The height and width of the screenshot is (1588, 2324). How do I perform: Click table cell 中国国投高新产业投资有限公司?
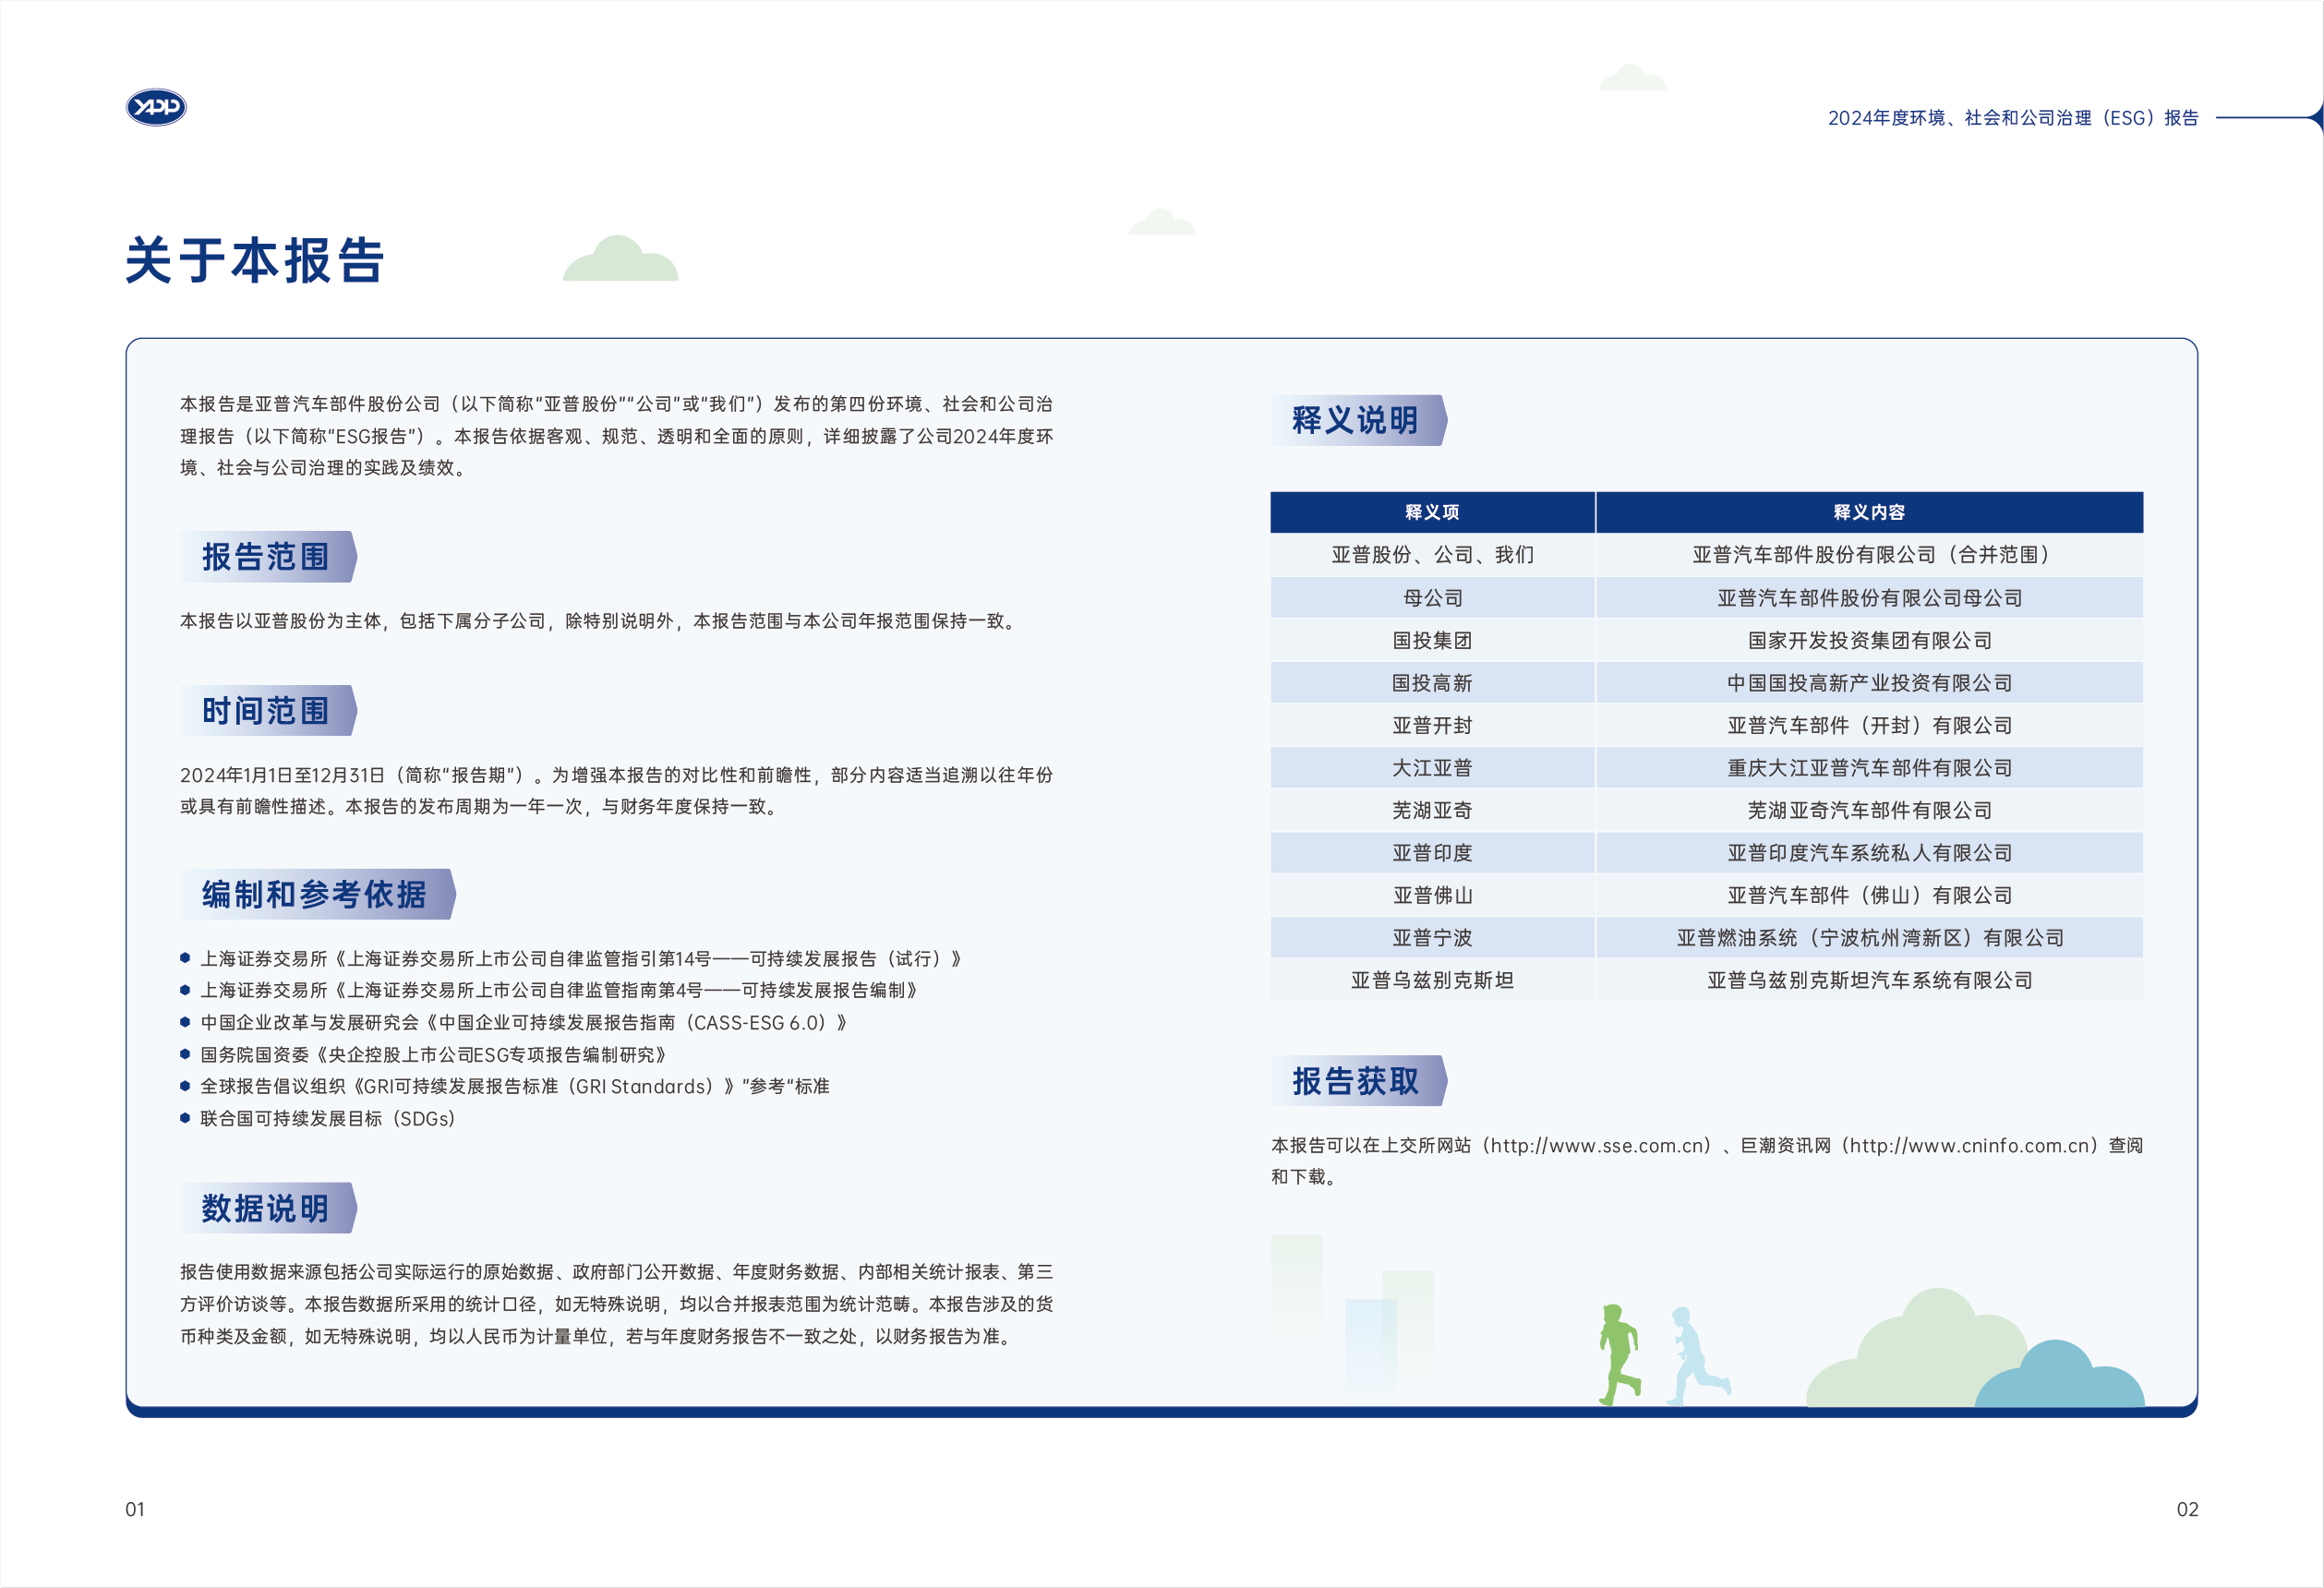click(x=1869, y=683)
